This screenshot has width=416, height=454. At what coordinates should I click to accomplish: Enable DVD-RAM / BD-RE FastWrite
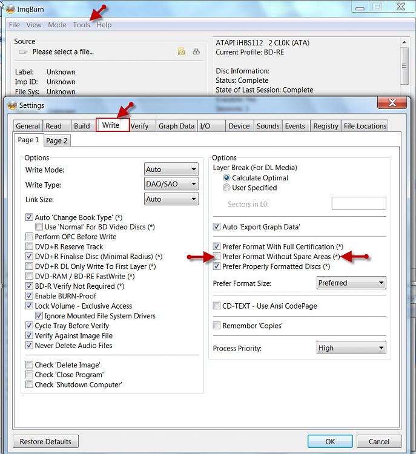click(29, 276)
